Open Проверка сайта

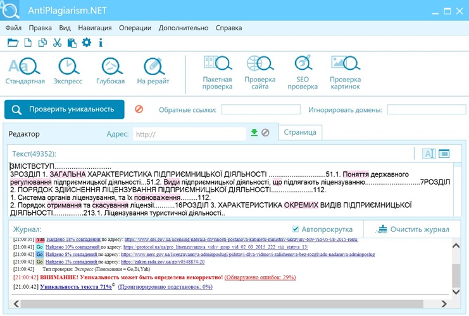coord(260,73)
